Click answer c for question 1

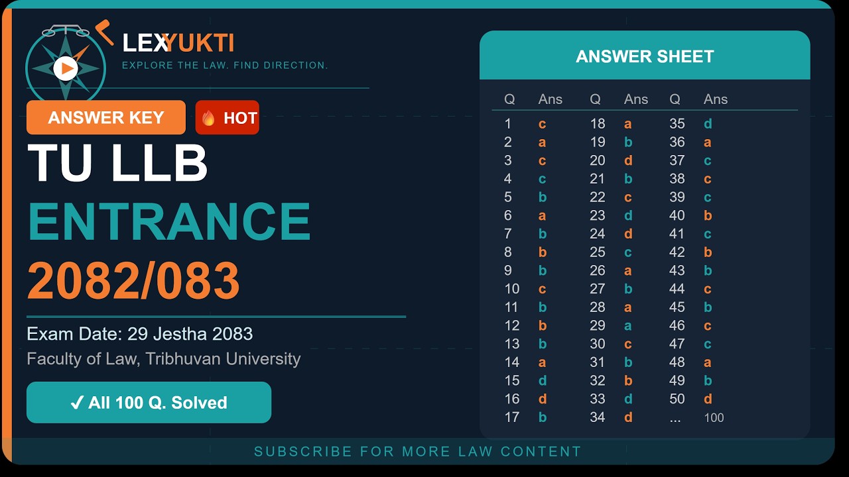click(x=542, y=124)
